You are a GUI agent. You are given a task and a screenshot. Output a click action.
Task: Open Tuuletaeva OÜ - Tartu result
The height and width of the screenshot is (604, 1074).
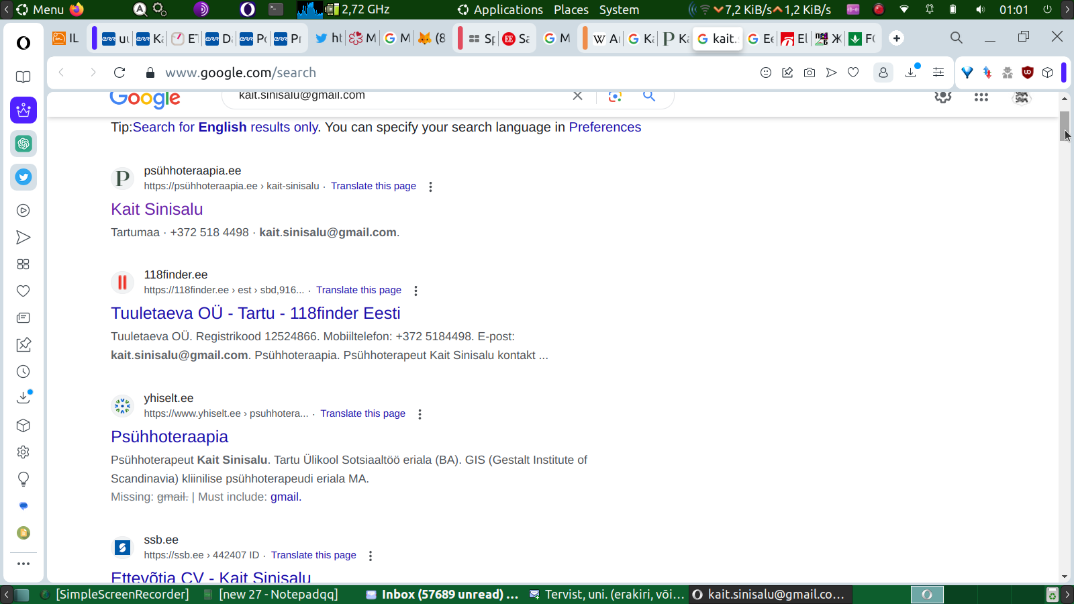(256, 313)
